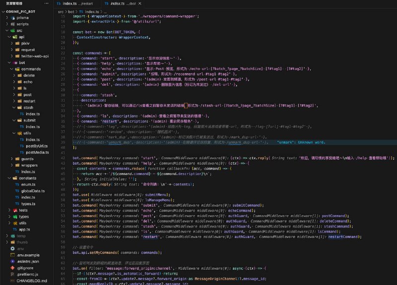Click the .prettierrc.js file icon
397x285 pixels.
(12, 274)
